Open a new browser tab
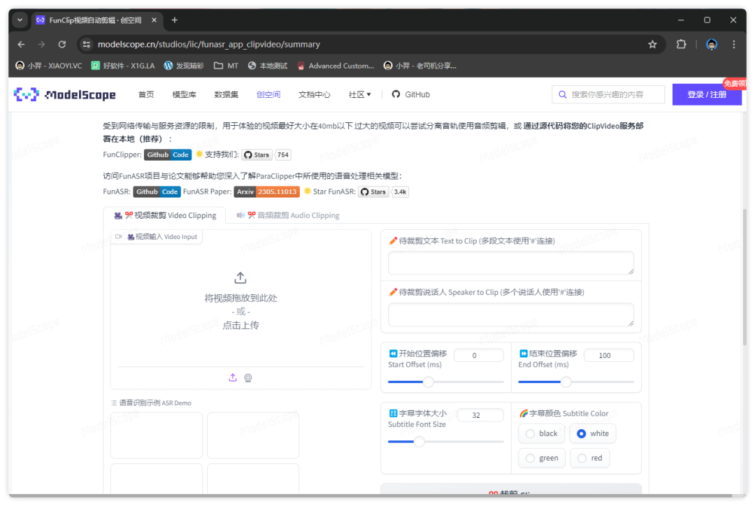Screen dimensions: 755x506 pos(175,20)
